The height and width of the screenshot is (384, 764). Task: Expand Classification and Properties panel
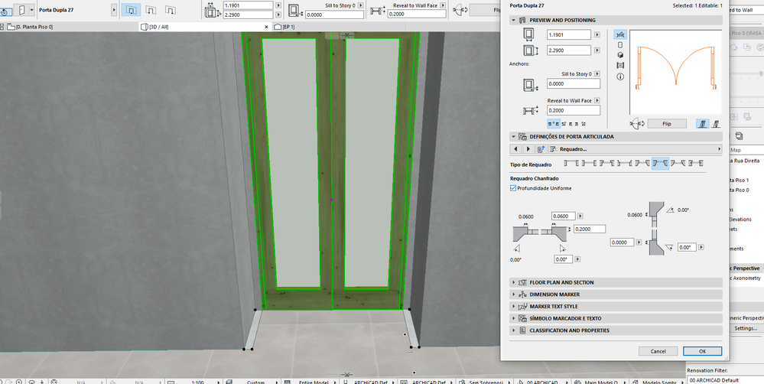click(x=569, y=330)
